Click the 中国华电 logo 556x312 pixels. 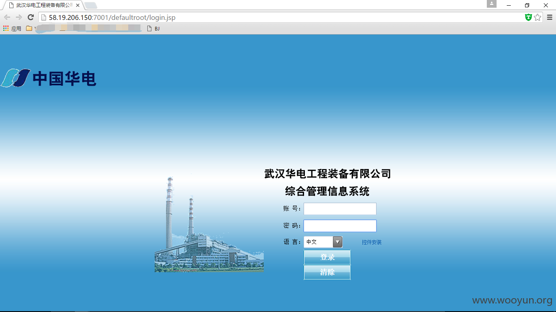click(x=48, y=78)
